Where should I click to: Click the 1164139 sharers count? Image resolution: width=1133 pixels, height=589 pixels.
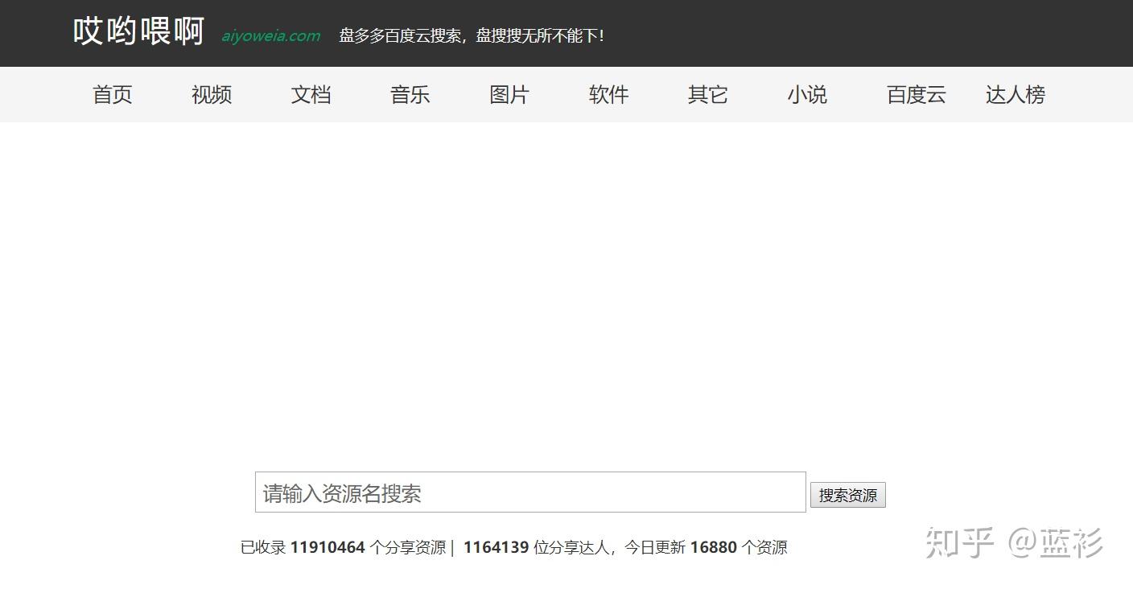click(496, 548)
